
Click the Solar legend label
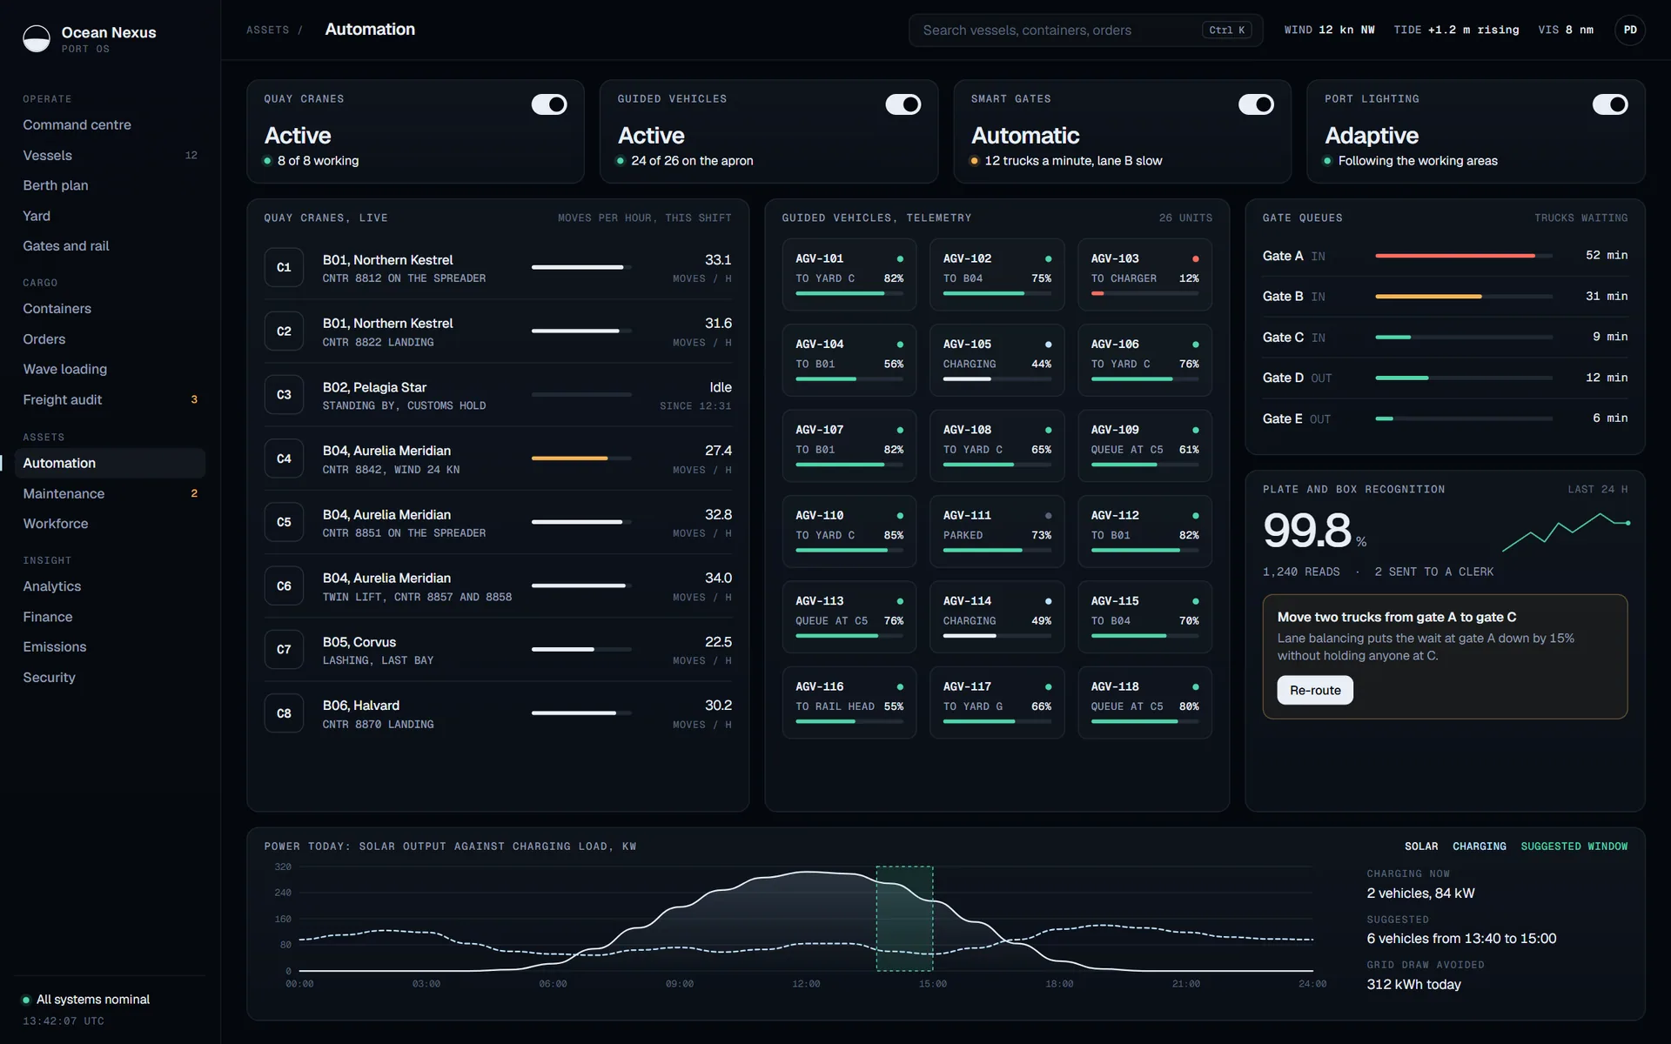pos(1420,847)
